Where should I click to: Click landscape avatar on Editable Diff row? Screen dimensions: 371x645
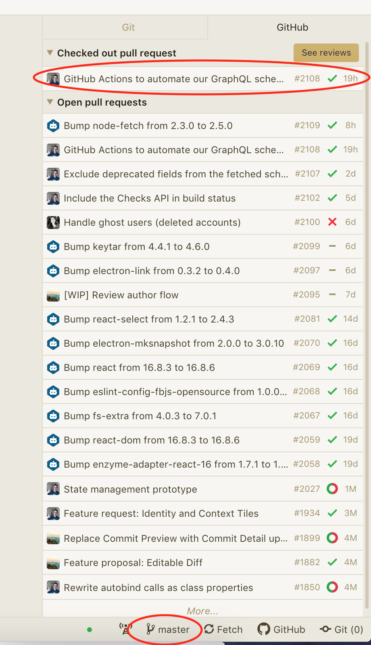[x=53, y=563]
